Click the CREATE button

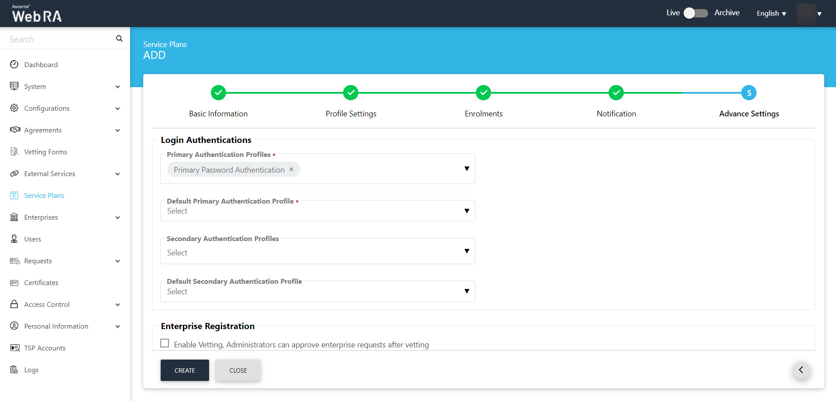[185, 370]
